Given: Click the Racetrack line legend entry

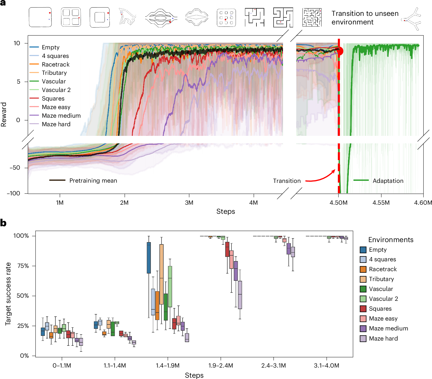Looking at the screenshot, I should 56,64.
